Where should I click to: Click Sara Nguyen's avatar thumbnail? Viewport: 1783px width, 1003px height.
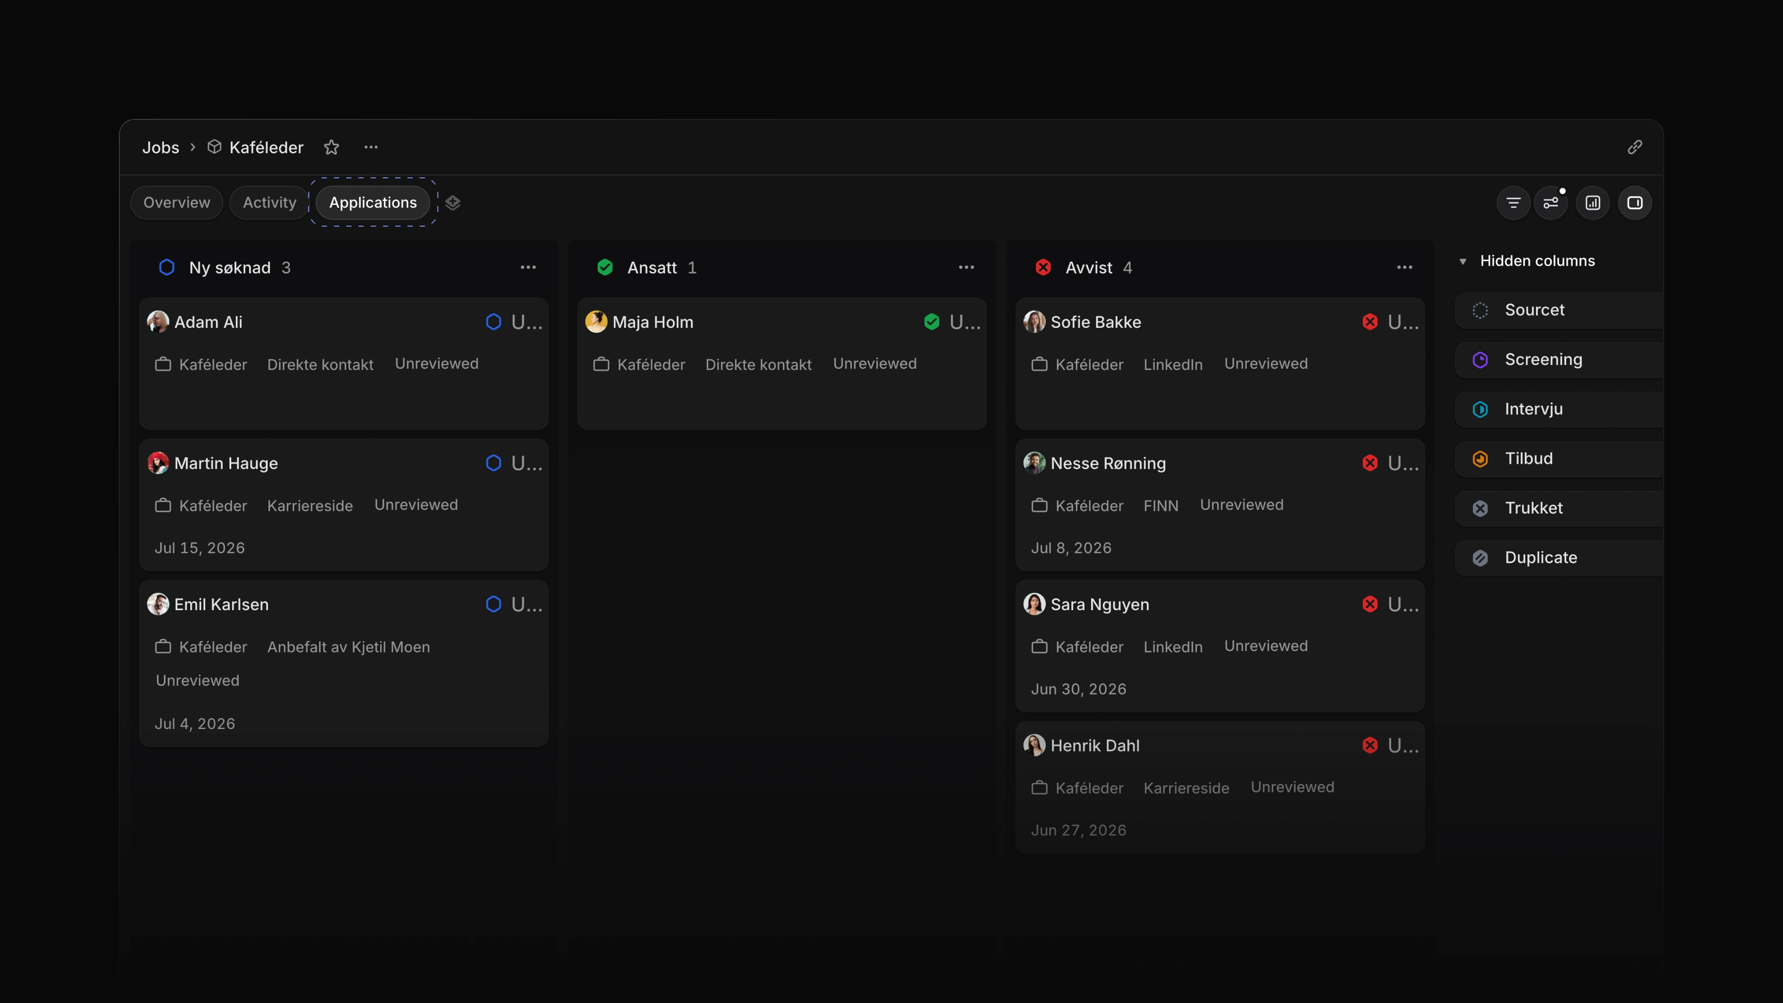(1034, 604)
